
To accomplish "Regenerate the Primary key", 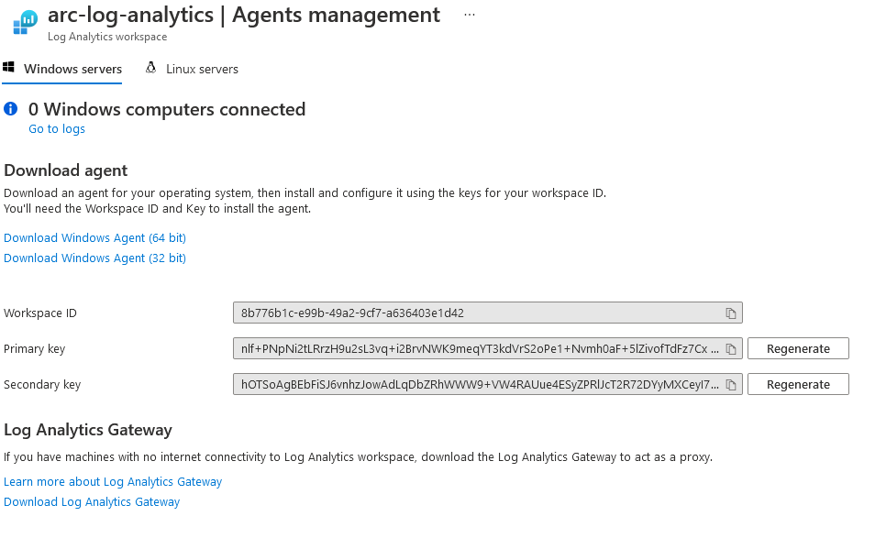I will (x=798, y=349).
